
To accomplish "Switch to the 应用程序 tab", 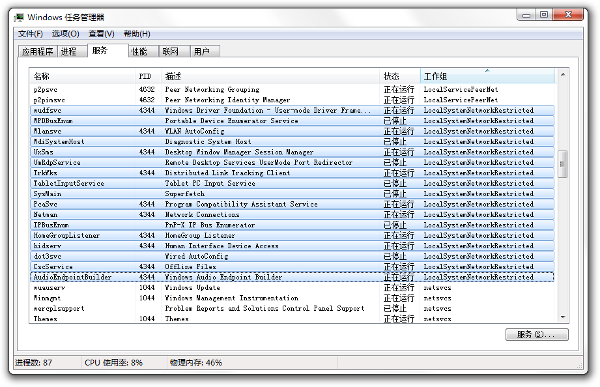I will [37, 51].
